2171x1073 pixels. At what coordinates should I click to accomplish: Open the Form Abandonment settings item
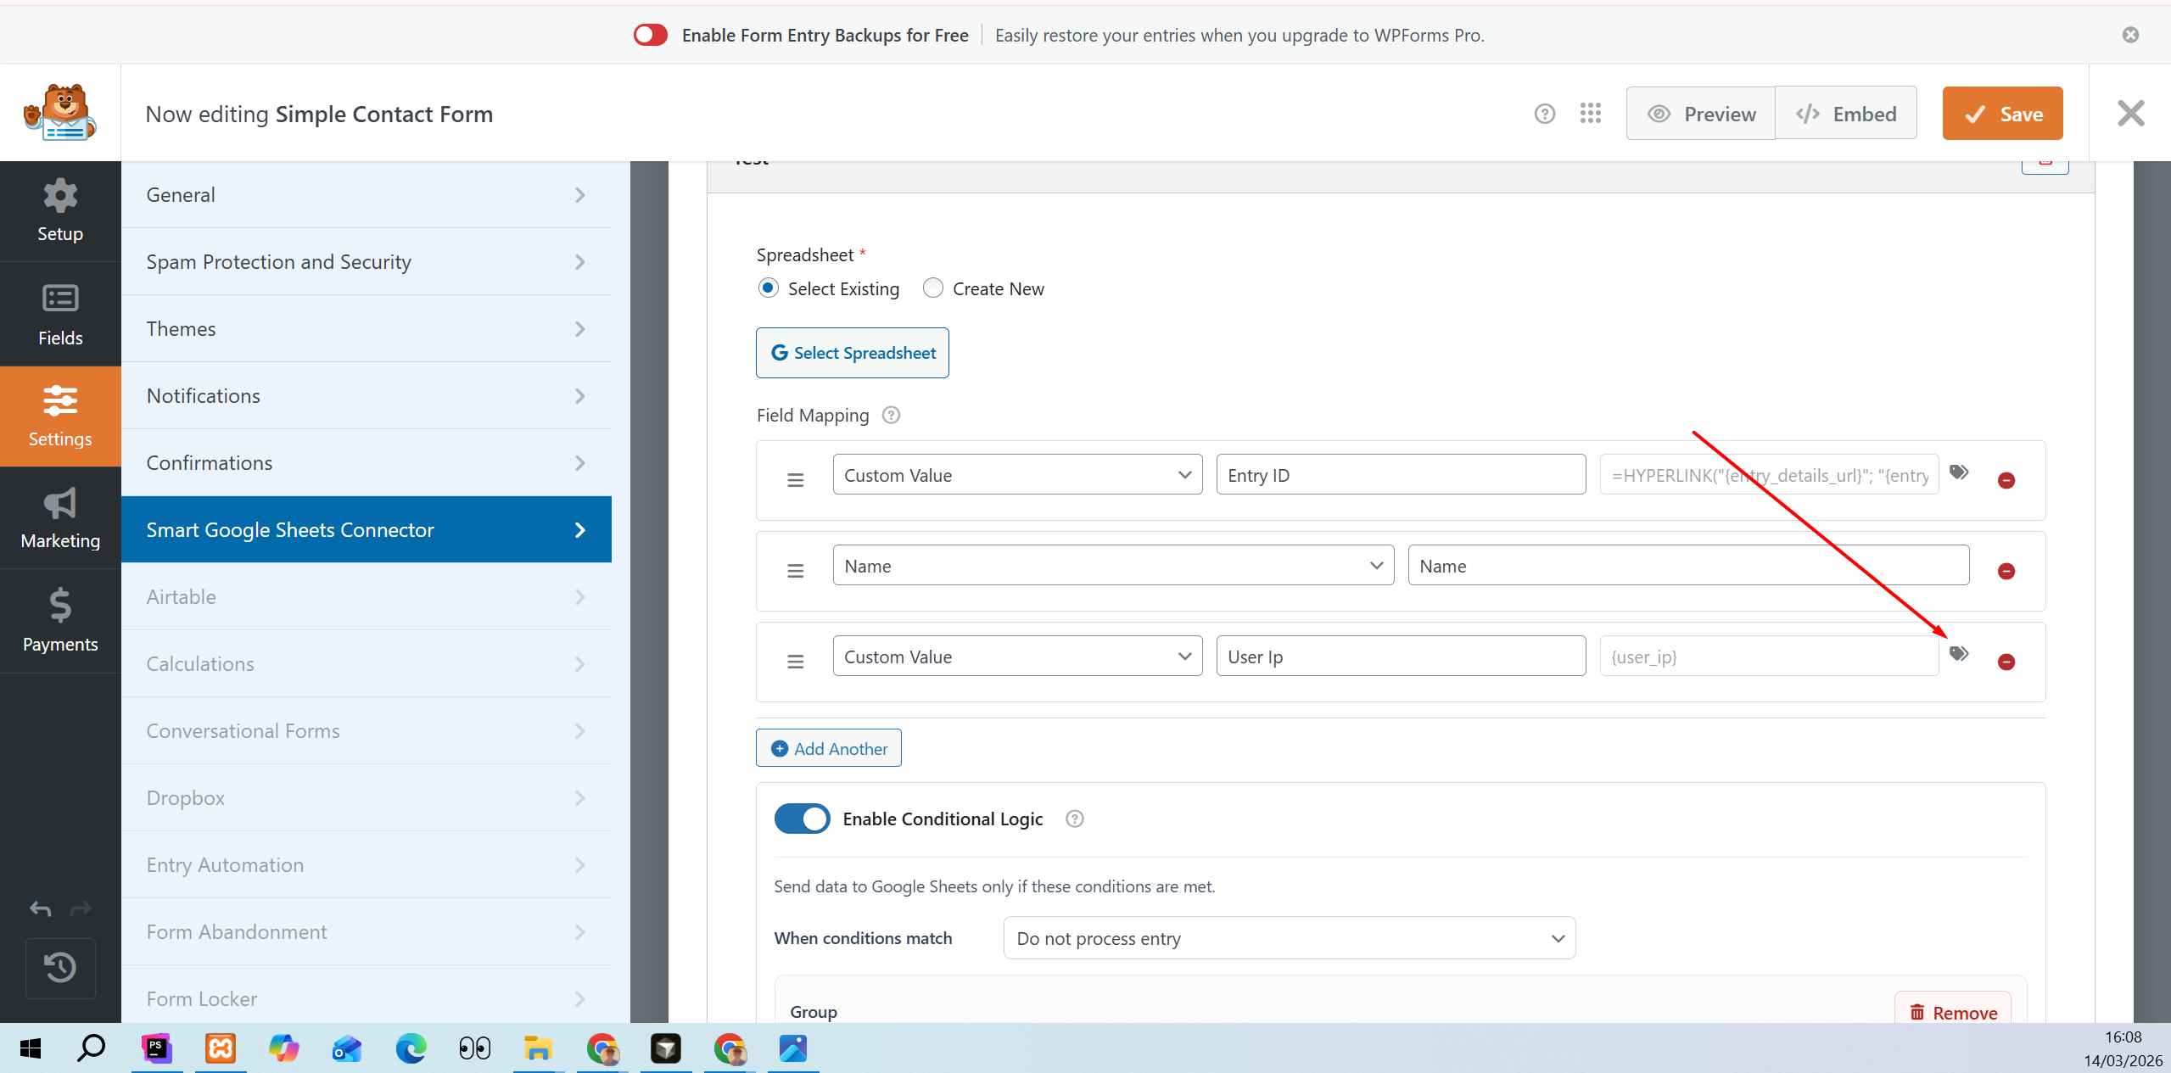click(366, 932)
